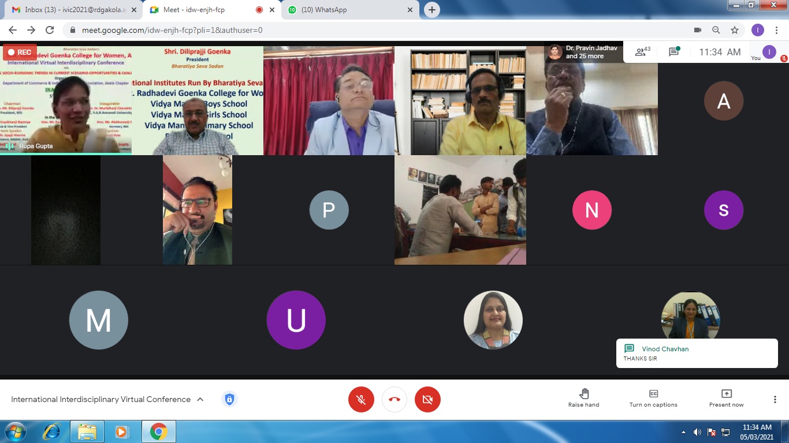Image resolution: width=789 pixels, height=443 pixels.
Task: Show hidden system tray icons
Action: point(684,432)
